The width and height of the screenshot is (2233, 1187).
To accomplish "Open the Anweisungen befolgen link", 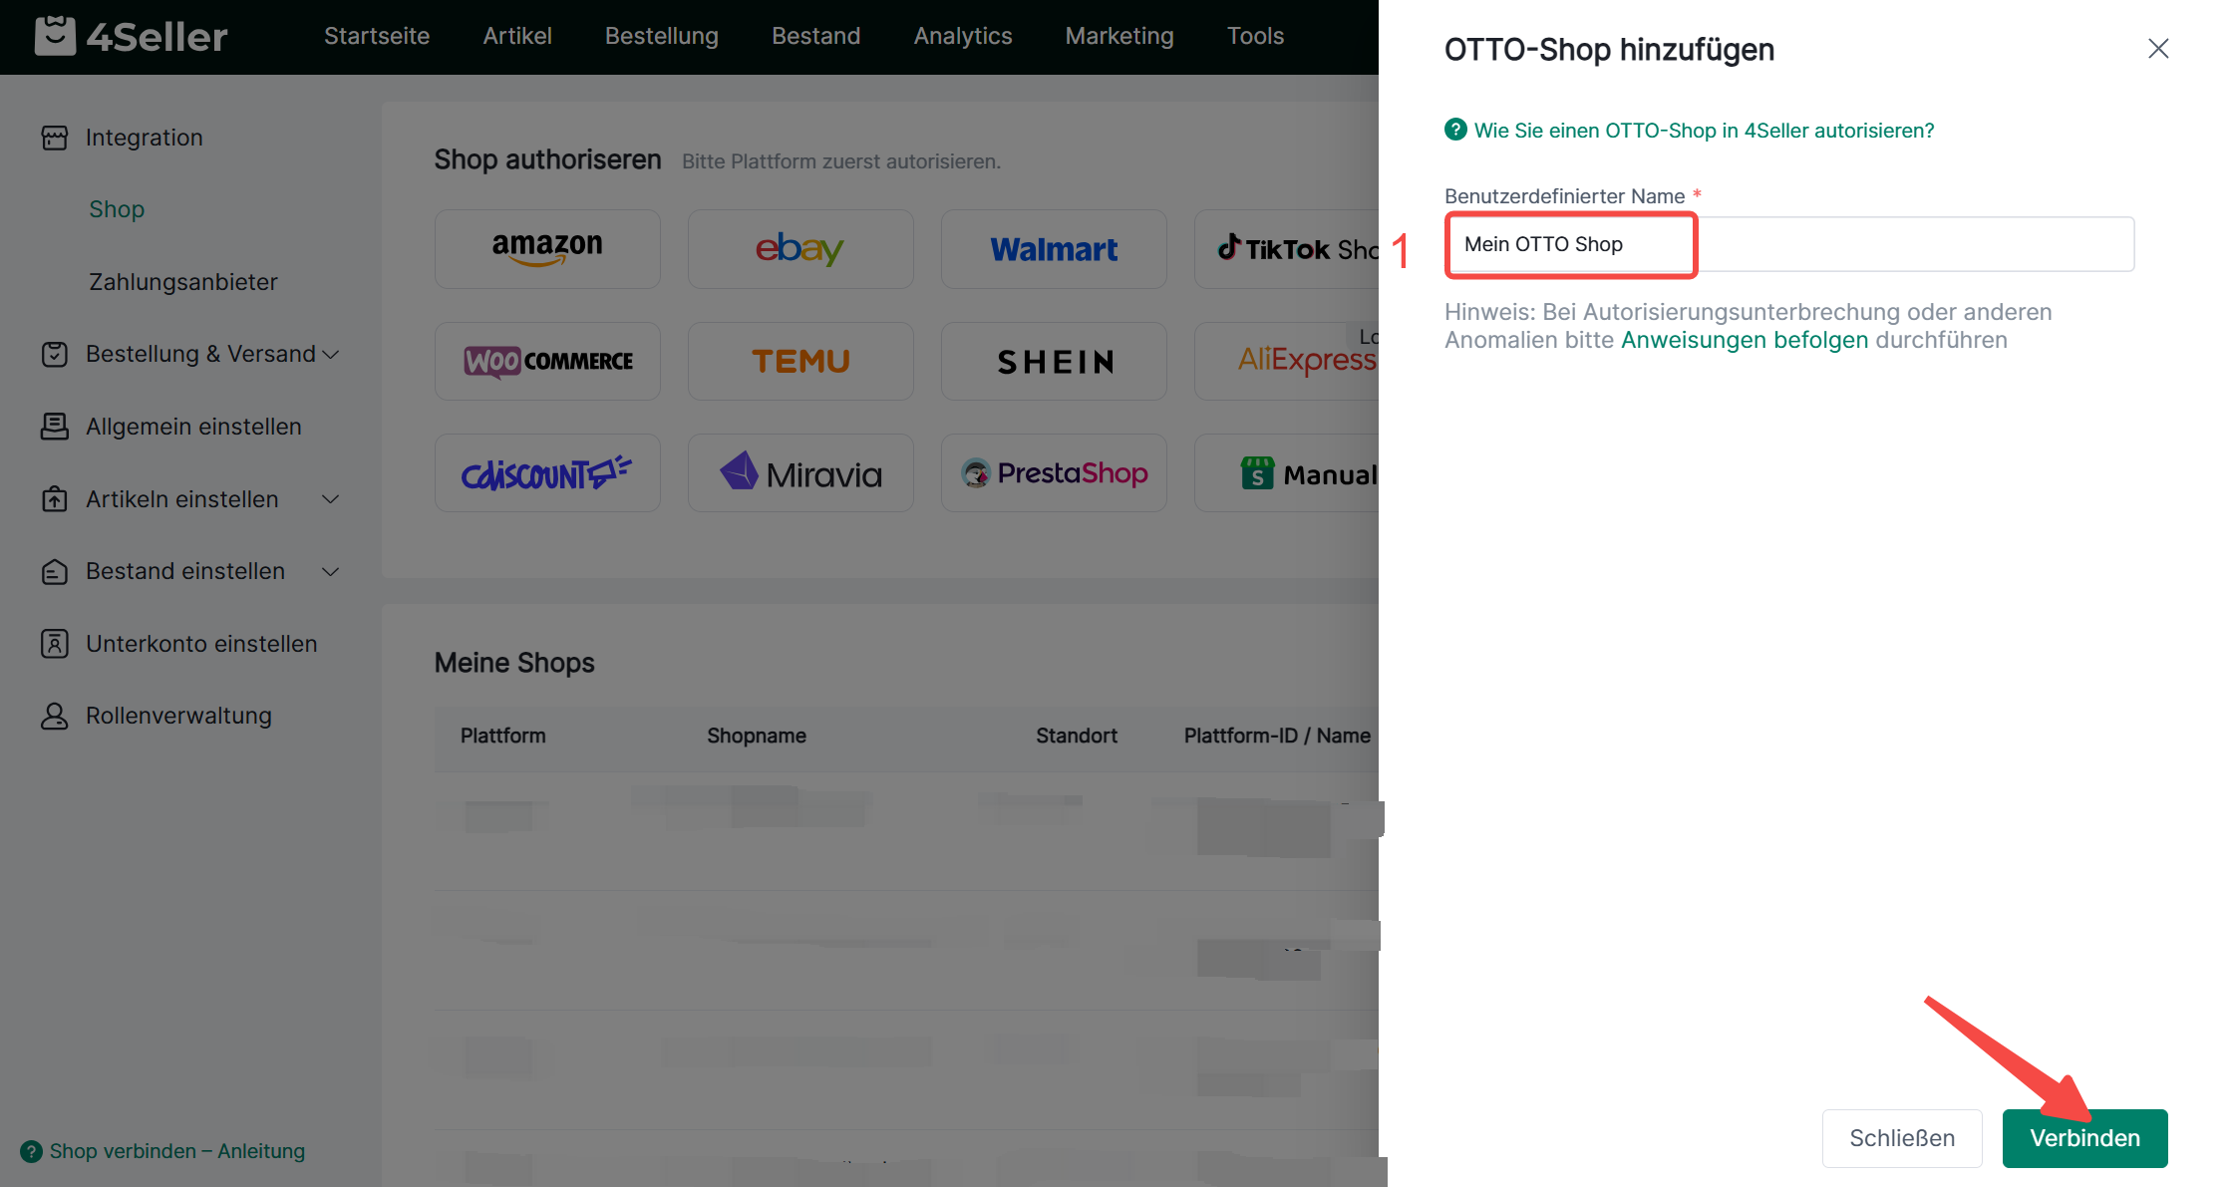I will [x=1744, y=340].
